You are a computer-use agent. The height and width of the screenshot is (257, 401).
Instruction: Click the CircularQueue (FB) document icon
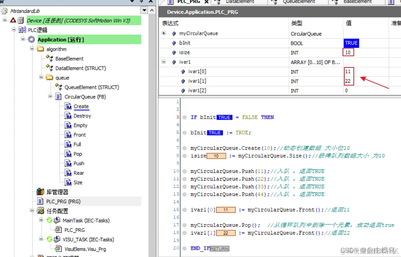pyautogui.click(x=58, y=96)
